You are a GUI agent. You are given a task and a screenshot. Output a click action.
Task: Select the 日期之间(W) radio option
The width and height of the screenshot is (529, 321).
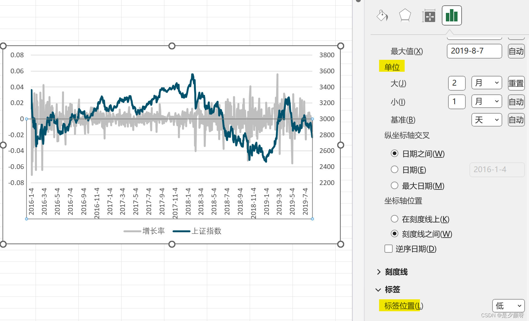(x=395, y=154)
